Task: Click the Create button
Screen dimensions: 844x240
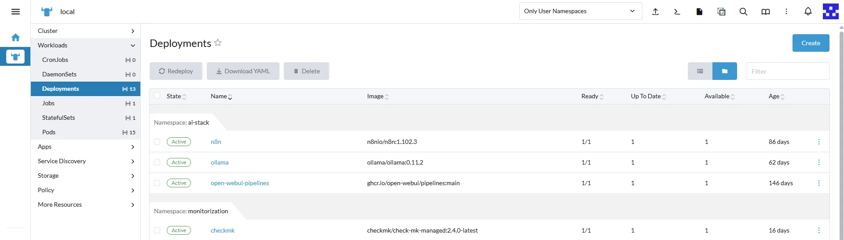Action: [811, 43]
